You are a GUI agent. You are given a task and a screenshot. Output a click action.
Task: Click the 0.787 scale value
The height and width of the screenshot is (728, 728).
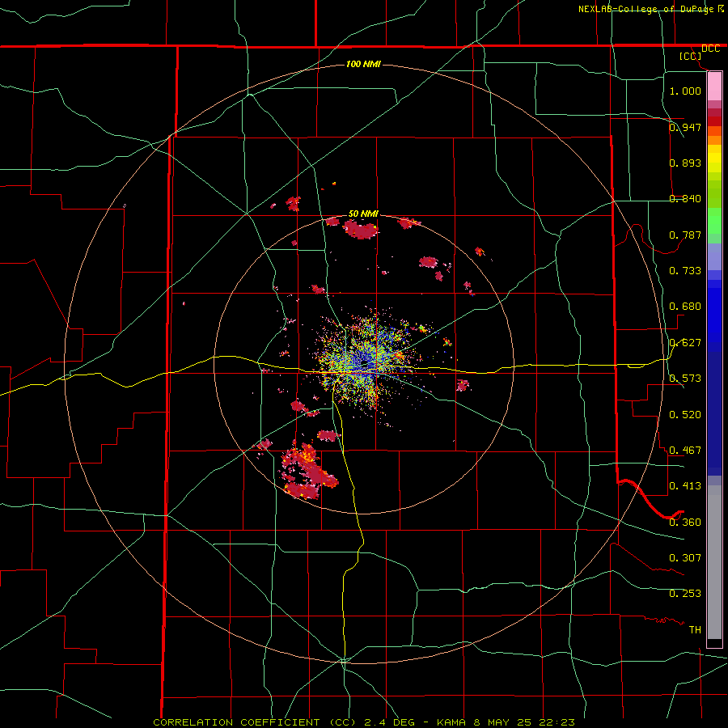click(x=685, y=235)
